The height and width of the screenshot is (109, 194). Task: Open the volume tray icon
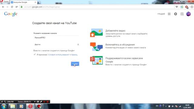[x=173, y=106]
